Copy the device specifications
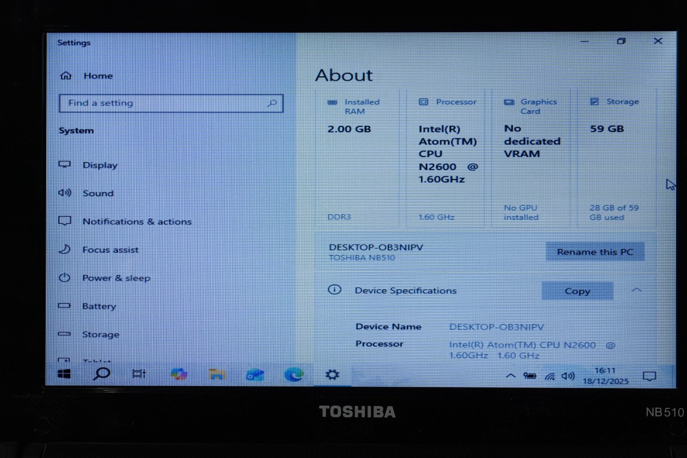 [x=577, y=291]
